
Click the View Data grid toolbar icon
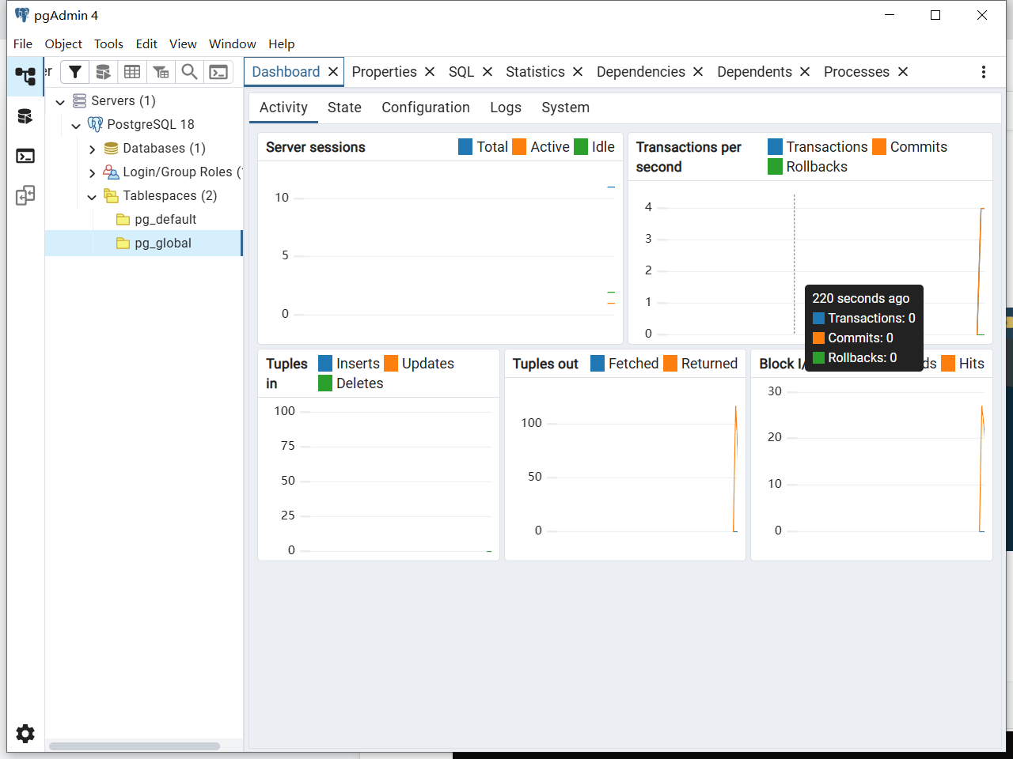132,72
